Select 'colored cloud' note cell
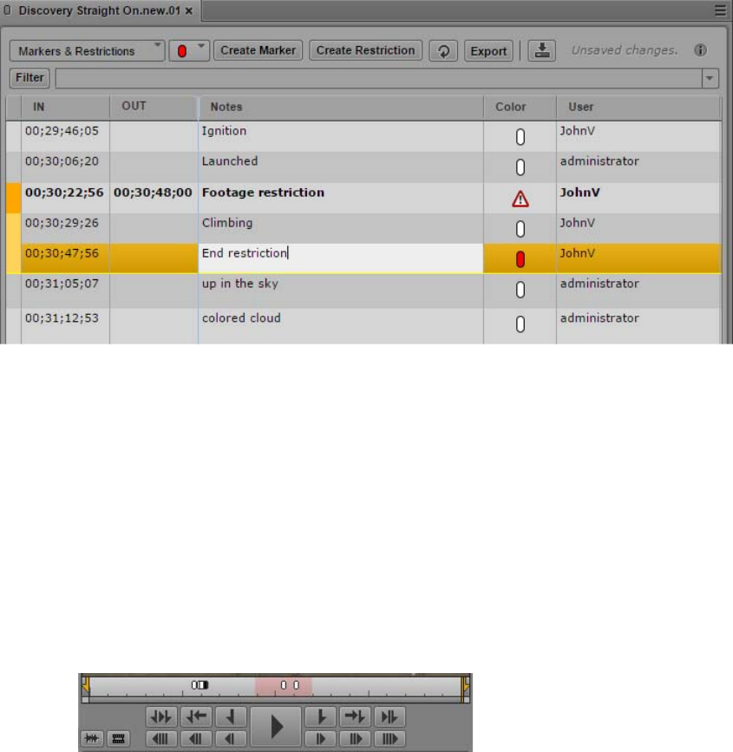 click(x=341, y=325)
